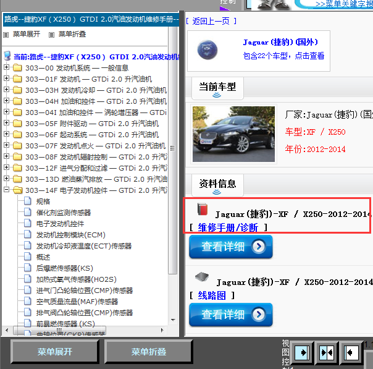Select 进气门凸轮轴位置(CMP)传感器 tree item
Image resolution: width=373 pixels, height=369 pixels.
[x=85, y=291]
